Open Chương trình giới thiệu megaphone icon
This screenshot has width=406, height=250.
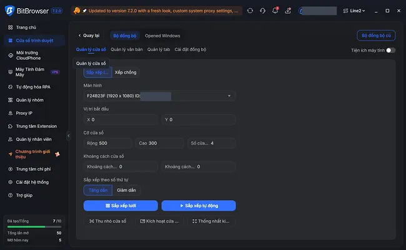11,154
